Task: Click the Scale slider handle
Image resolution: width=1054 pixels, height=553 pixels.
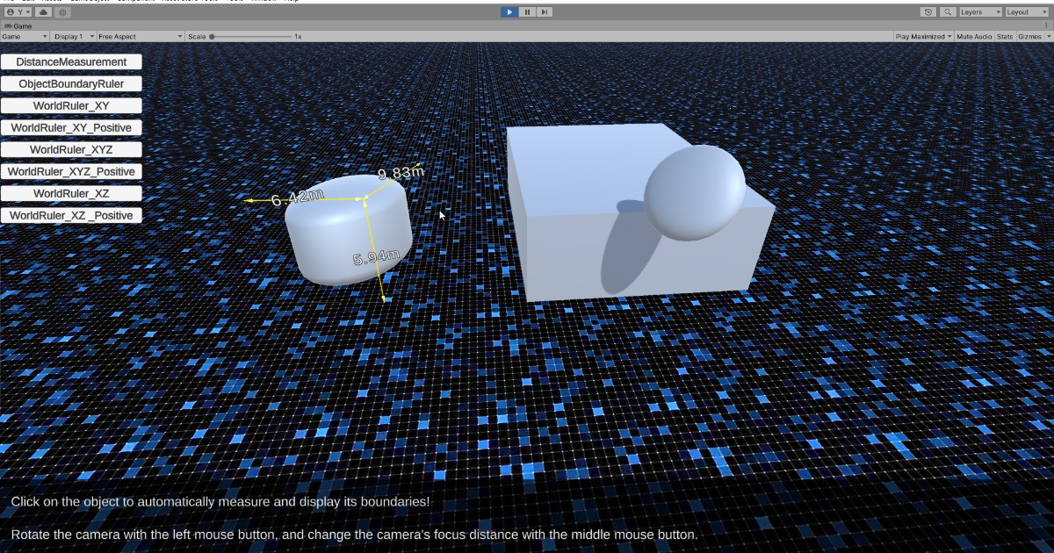Action: pos(212,37)
